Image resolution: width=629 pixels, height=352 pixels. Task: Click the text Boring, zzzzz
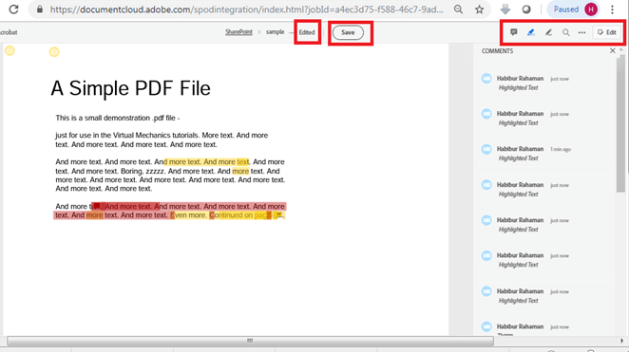[143, 171]
